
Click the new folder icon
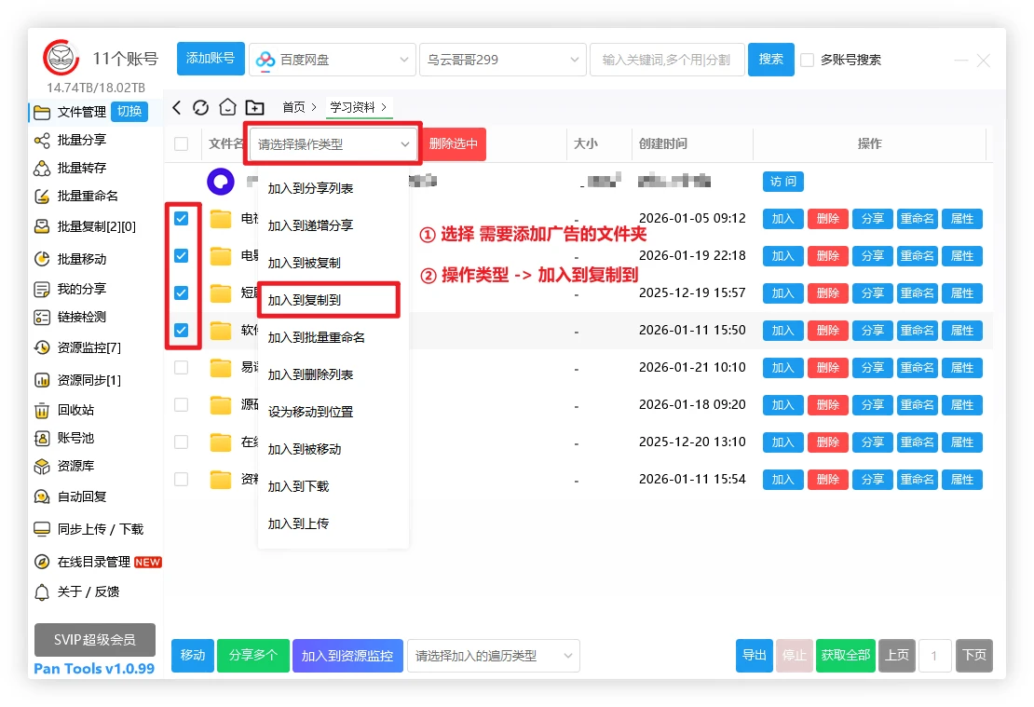(x=254, y=107)
